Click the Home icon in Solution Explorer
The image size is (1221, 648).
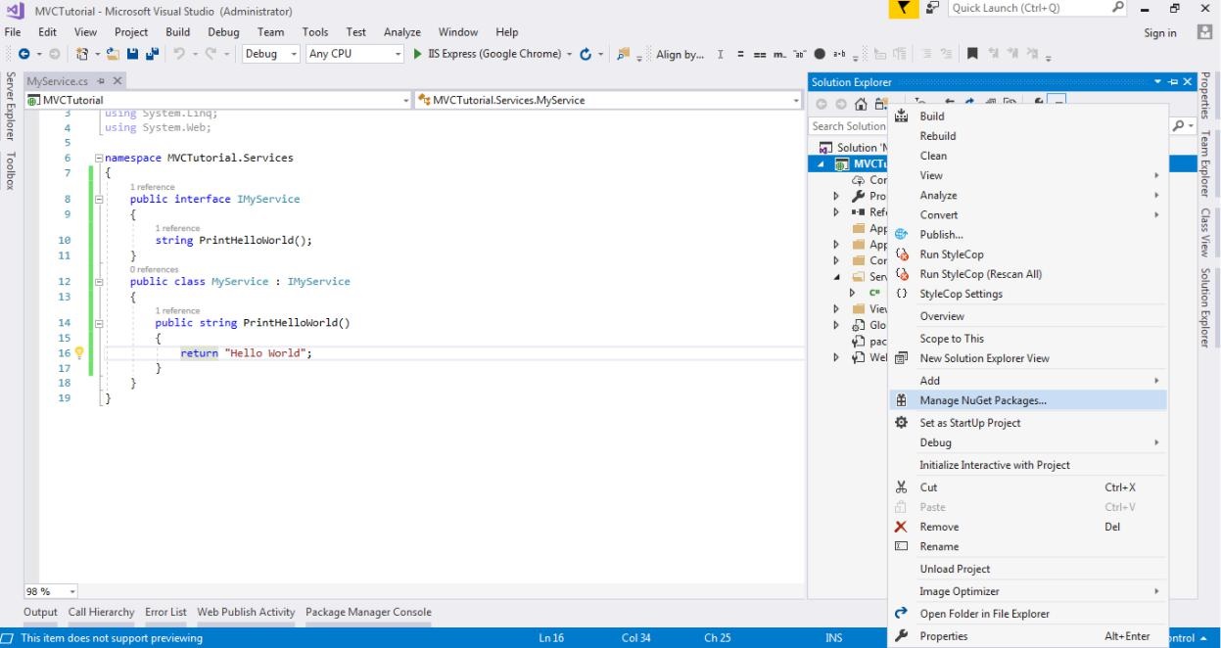(863, 103)
